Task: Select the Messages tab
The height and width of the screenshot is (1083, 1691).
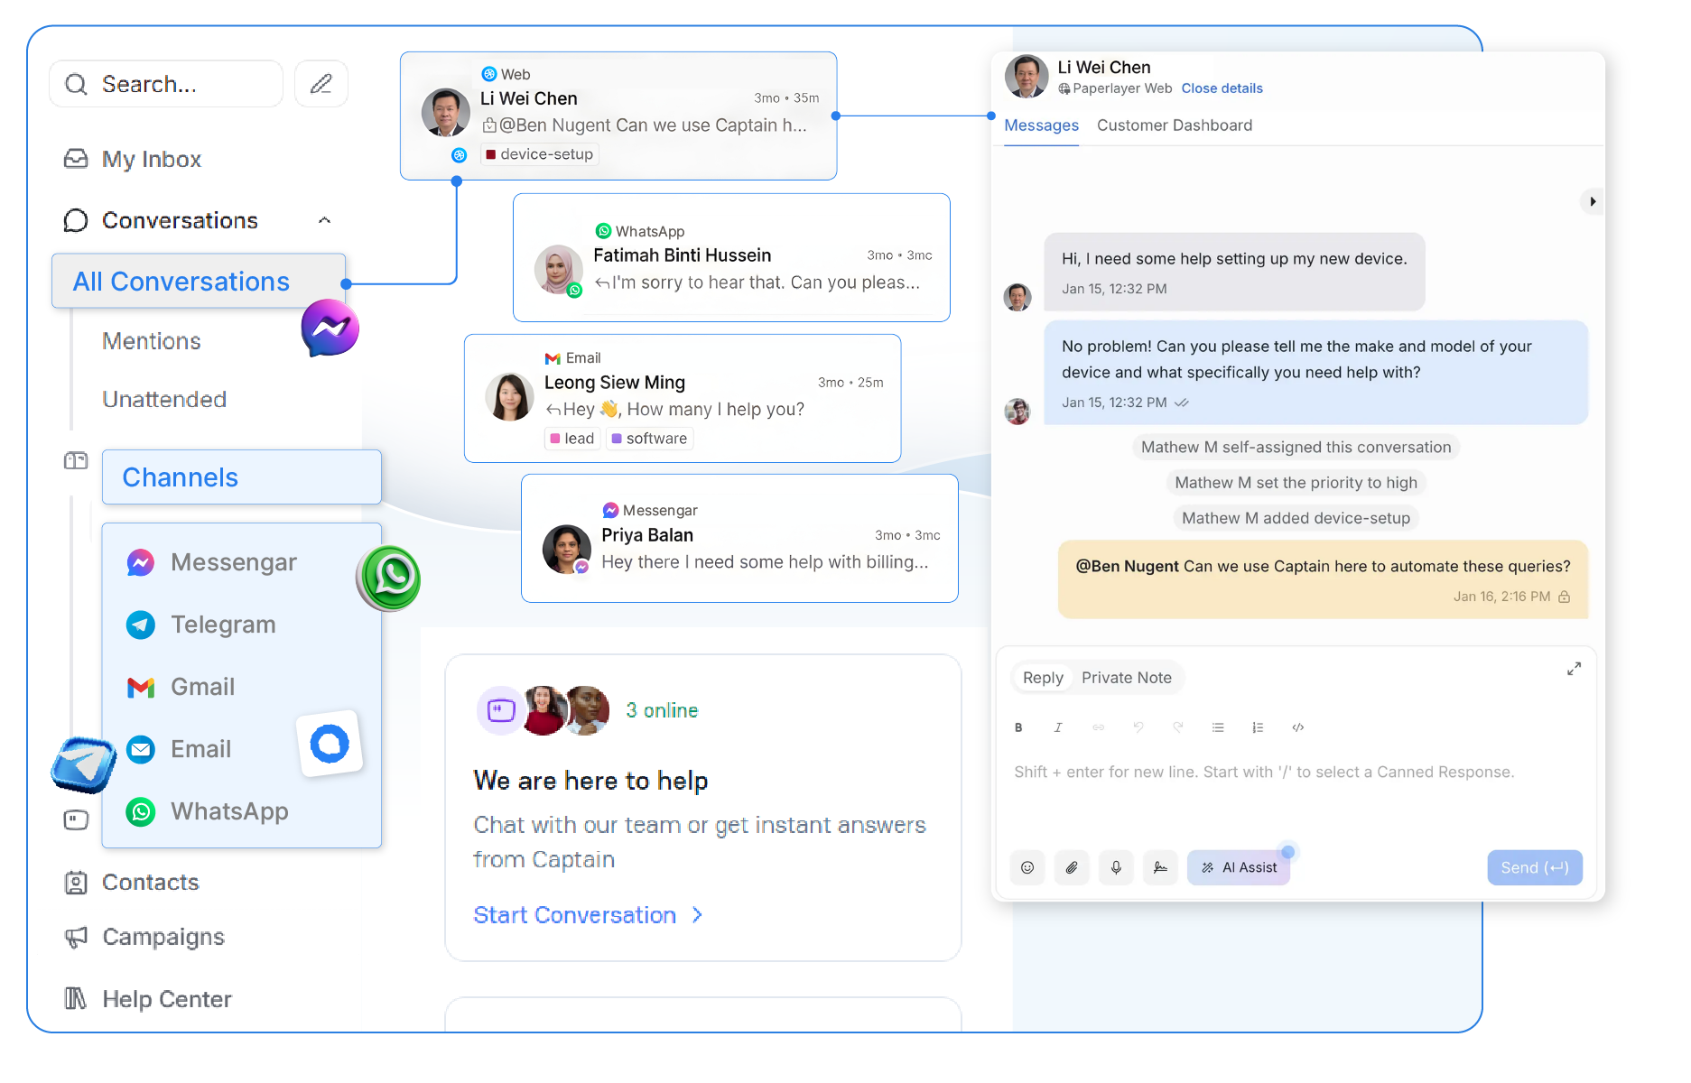Action: coord(1041,125)
